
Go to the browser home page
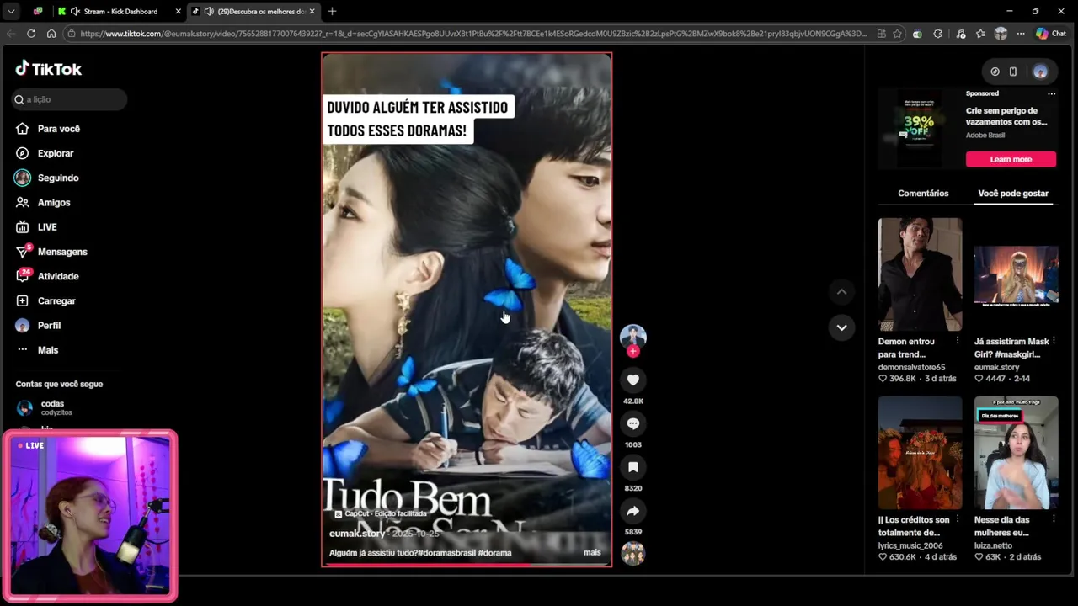(x=51, y=34)
